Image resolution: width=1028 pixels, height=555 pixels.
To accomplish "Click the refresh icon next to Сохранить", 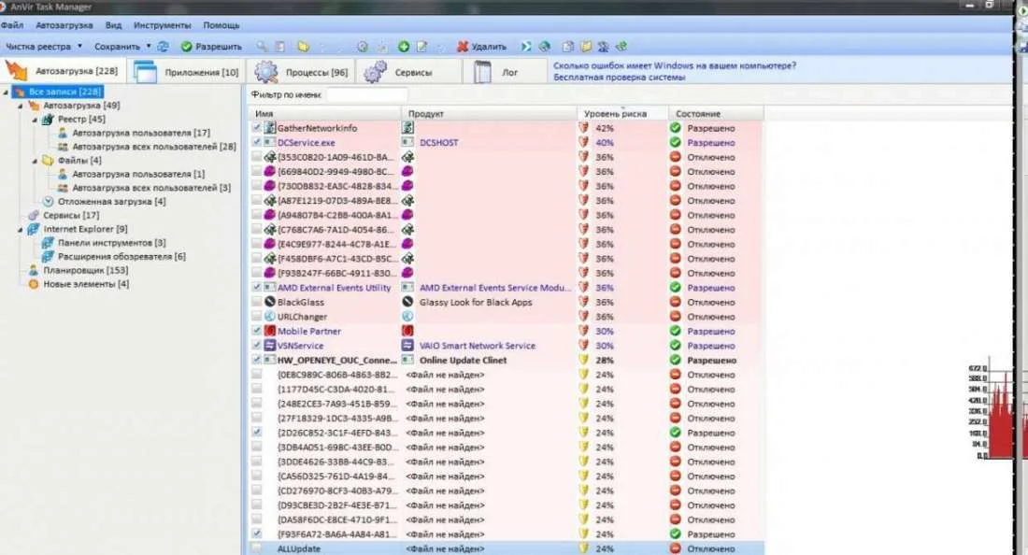I will [x=163, y=47].
